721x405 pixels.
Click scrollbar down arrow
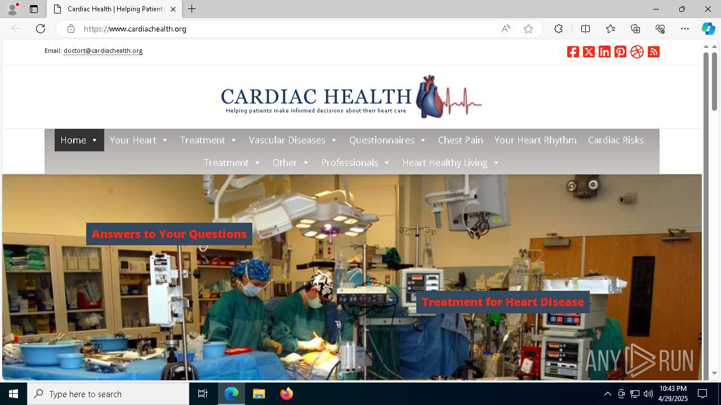pyautogui.click(x=714, y=373)
